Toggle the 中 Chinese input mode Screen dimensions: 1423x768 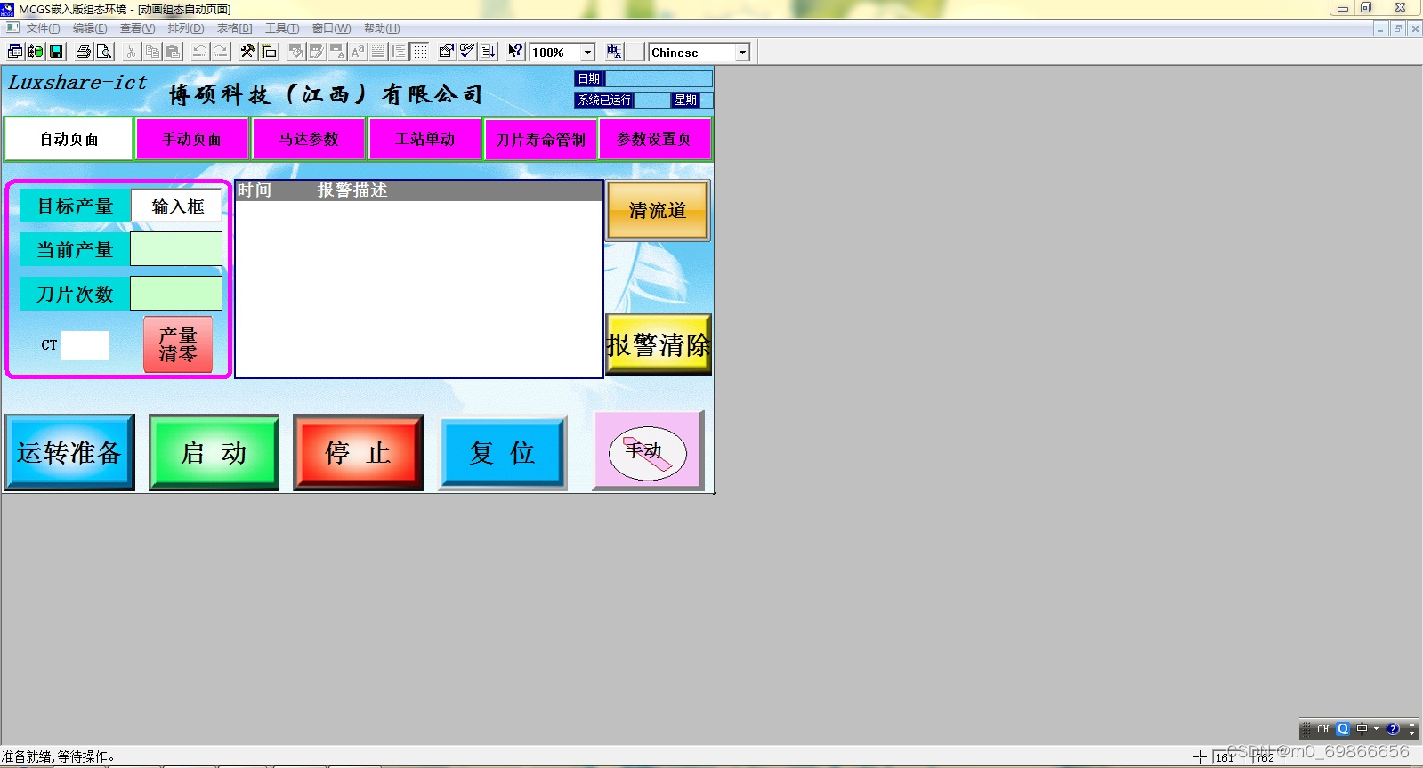click(x=1362, y=729)
